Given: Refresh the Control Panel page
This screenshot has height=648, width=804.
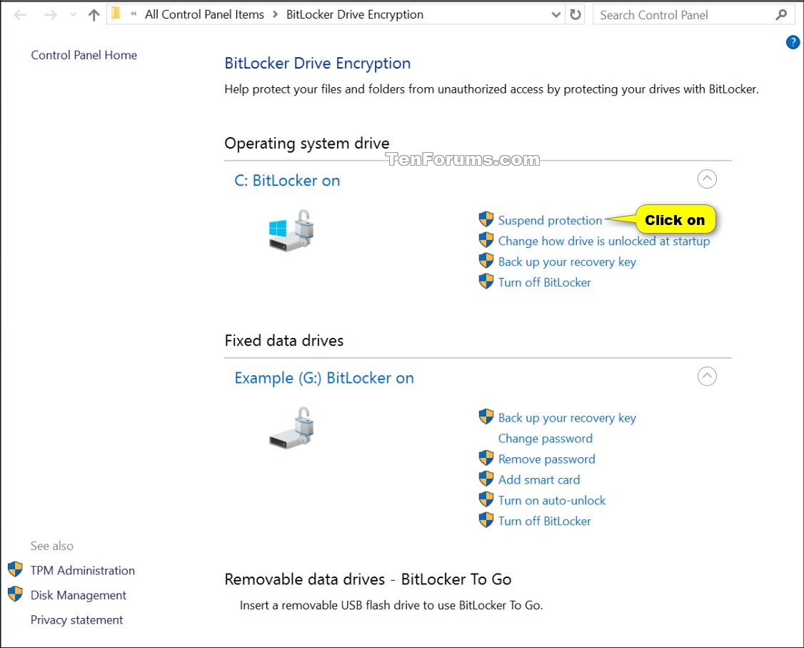Looking at the screenshot, I should click(576, 14).
